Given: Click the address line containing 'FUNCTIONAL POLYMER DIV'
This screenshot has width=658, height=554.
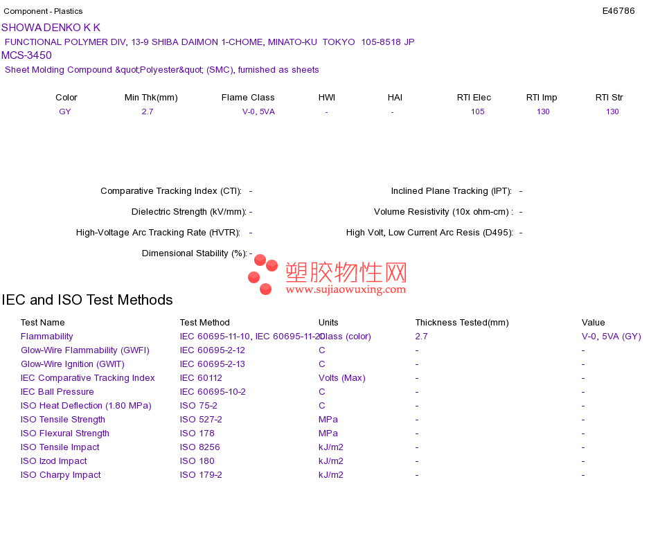Looking at the screenshot, I should point(209,42).
